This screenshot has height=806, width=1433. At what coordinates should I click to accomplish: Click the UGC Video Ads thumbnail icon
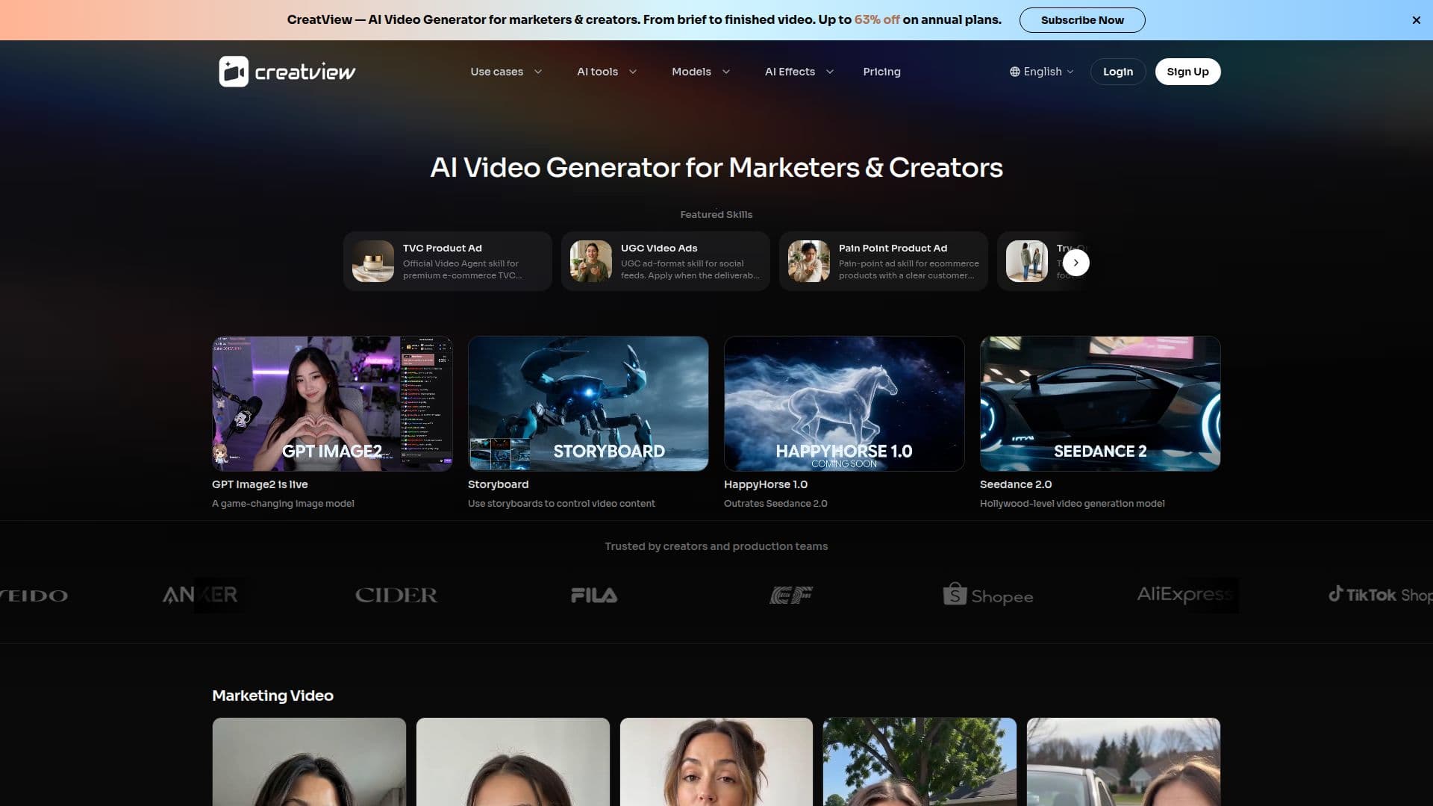click(x=591, y=261)
